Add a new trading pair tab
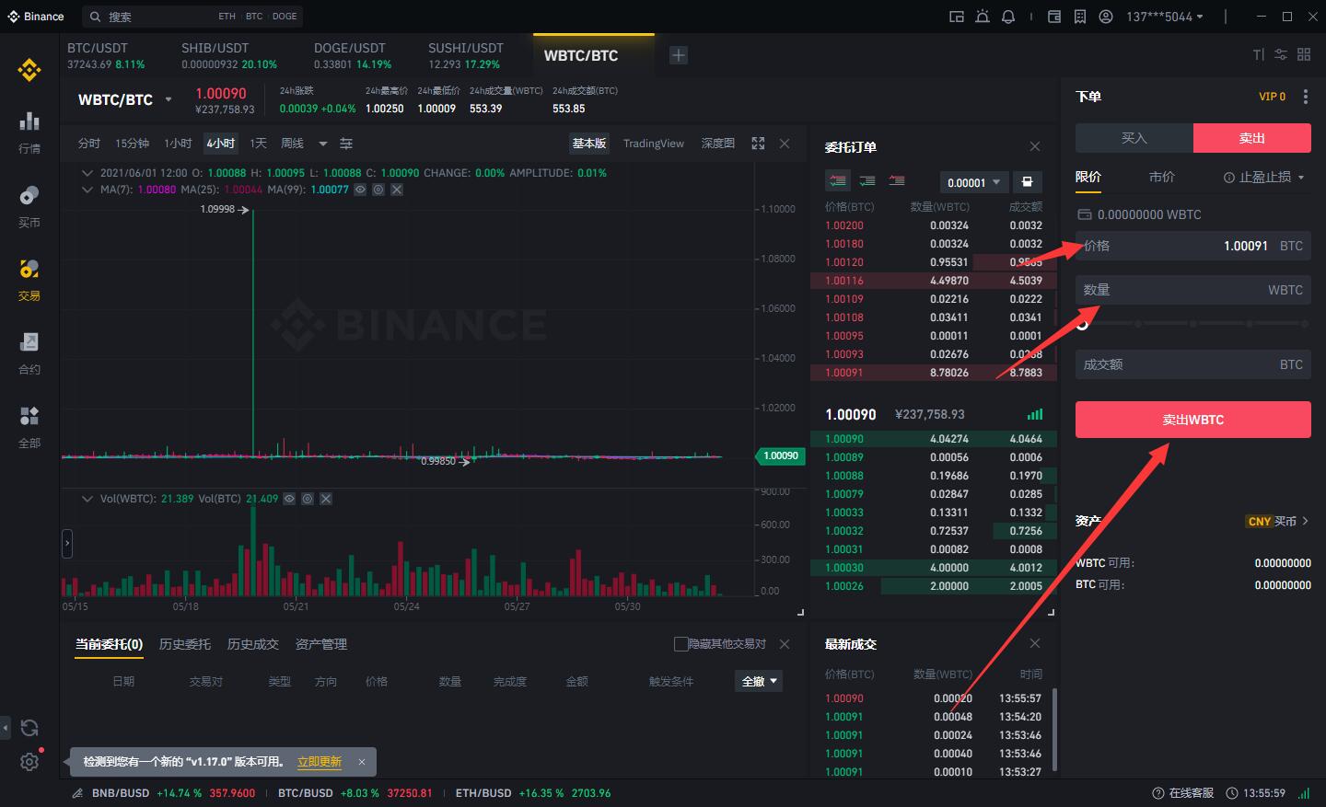The width and height of the screenshot is (1326, 807). click(679, 55)
